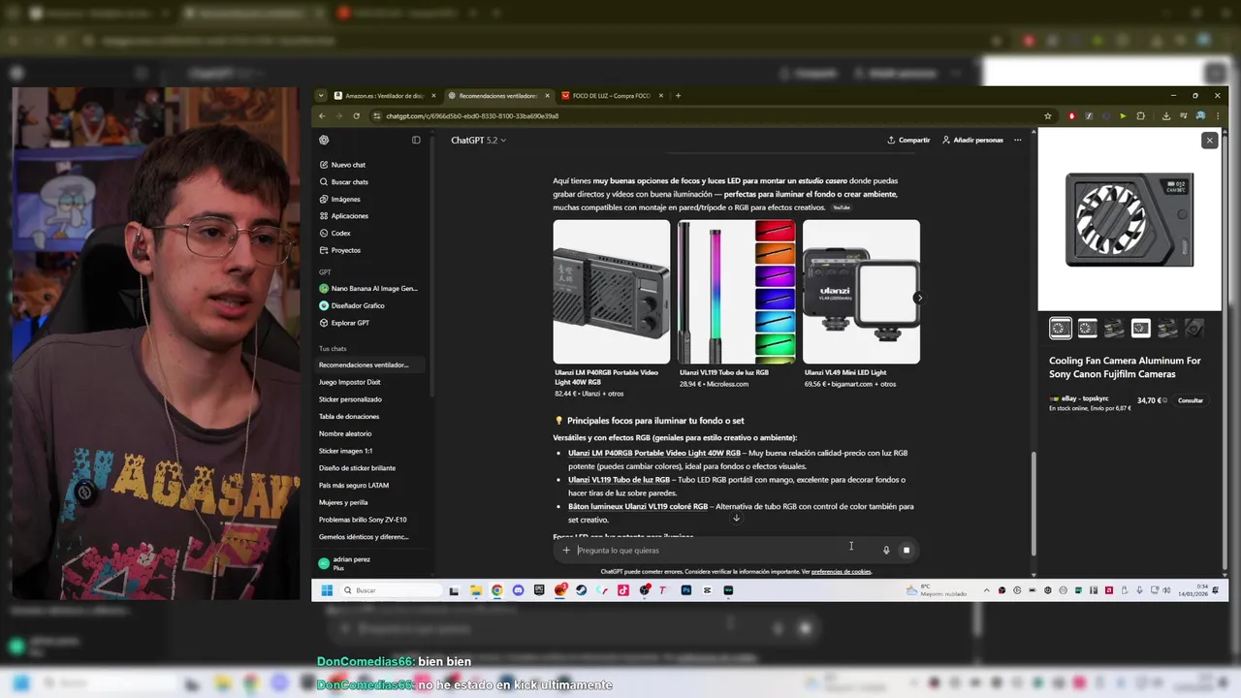Open Windows Start menu
1241x698 pixels.
pos(327,590)
